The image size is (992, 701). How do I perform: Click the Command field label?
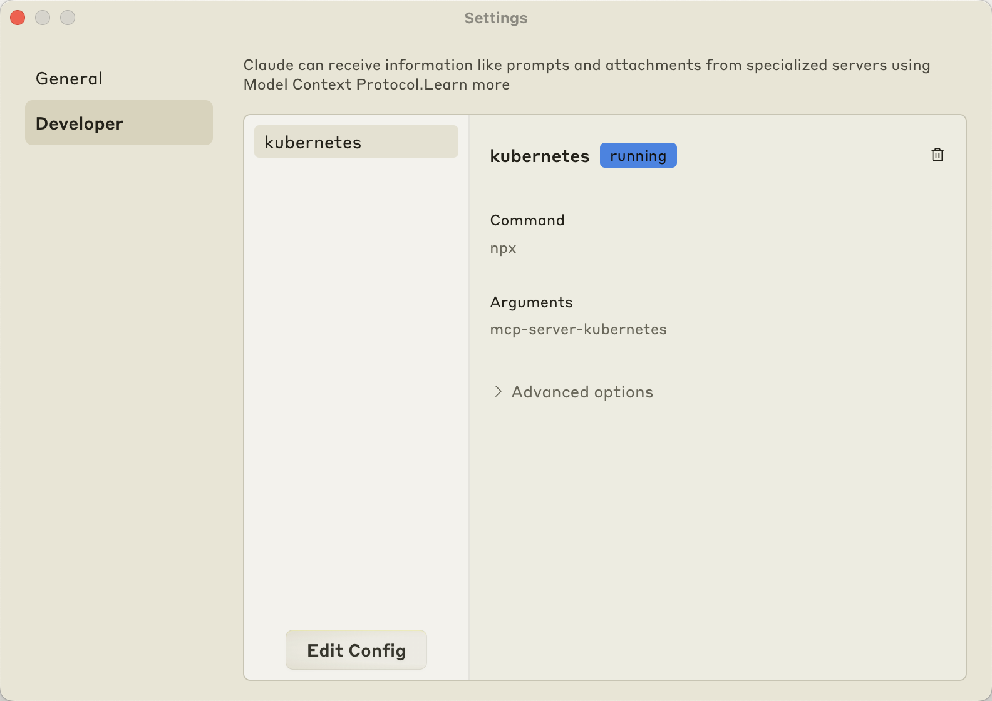tap(527, 220)
